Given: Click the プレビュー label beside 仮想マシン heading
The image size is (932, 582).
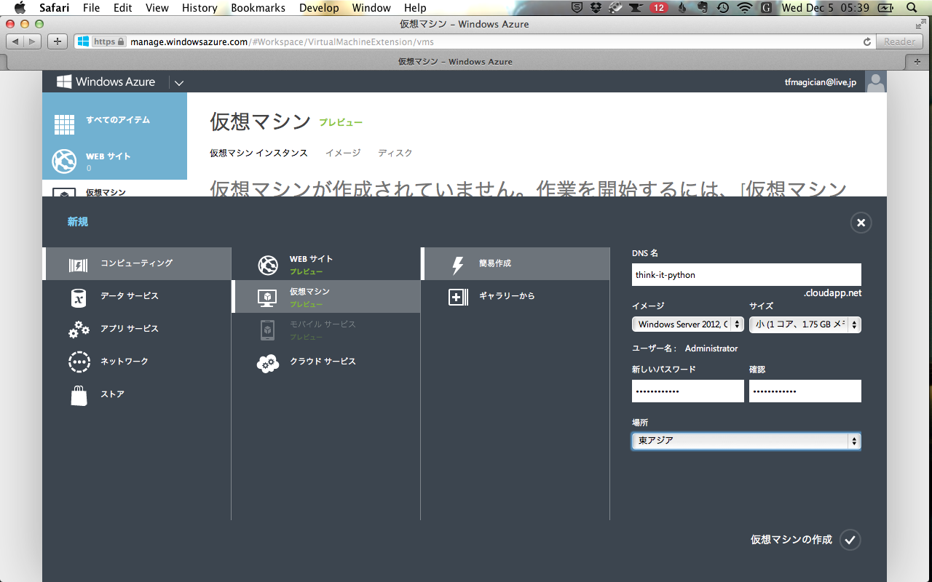Looking at the screenshot, I should 341,123.
